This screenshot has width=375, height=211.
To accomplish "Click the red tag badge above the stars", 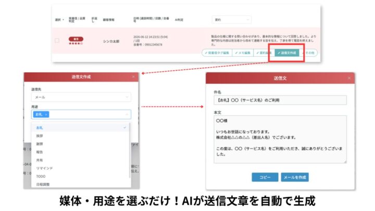I will coord(76,39).
